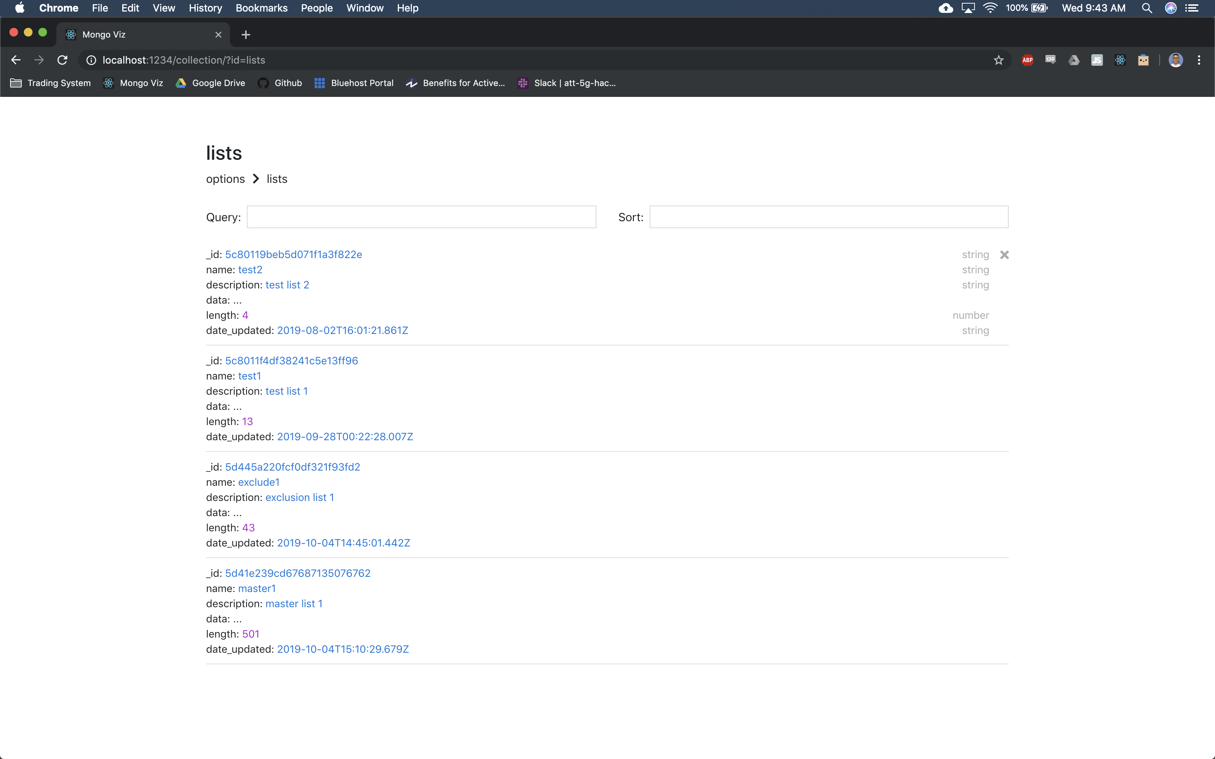Focus the Query input field

coord(421,217)
